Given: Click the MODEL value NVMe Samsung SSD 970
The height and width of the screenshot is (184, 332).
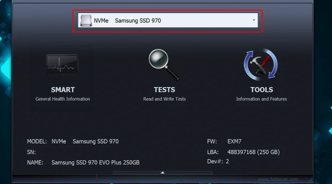Looking at the screenshot, I should pos(85,142).
